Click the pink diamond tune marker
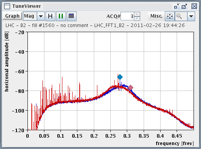This screenshot has width=201, height=149. (x=130, y=87)
